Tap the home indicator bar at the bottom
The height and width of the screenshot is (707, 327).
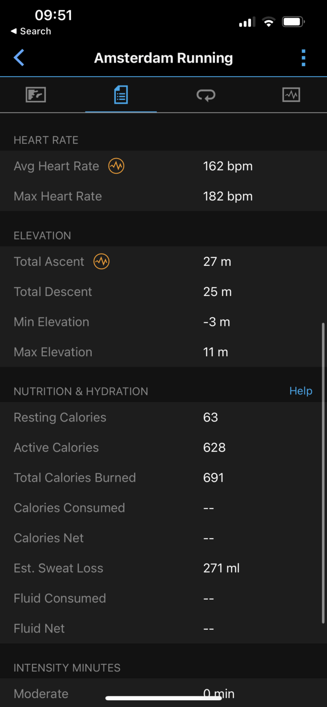[x=163, y=698]
